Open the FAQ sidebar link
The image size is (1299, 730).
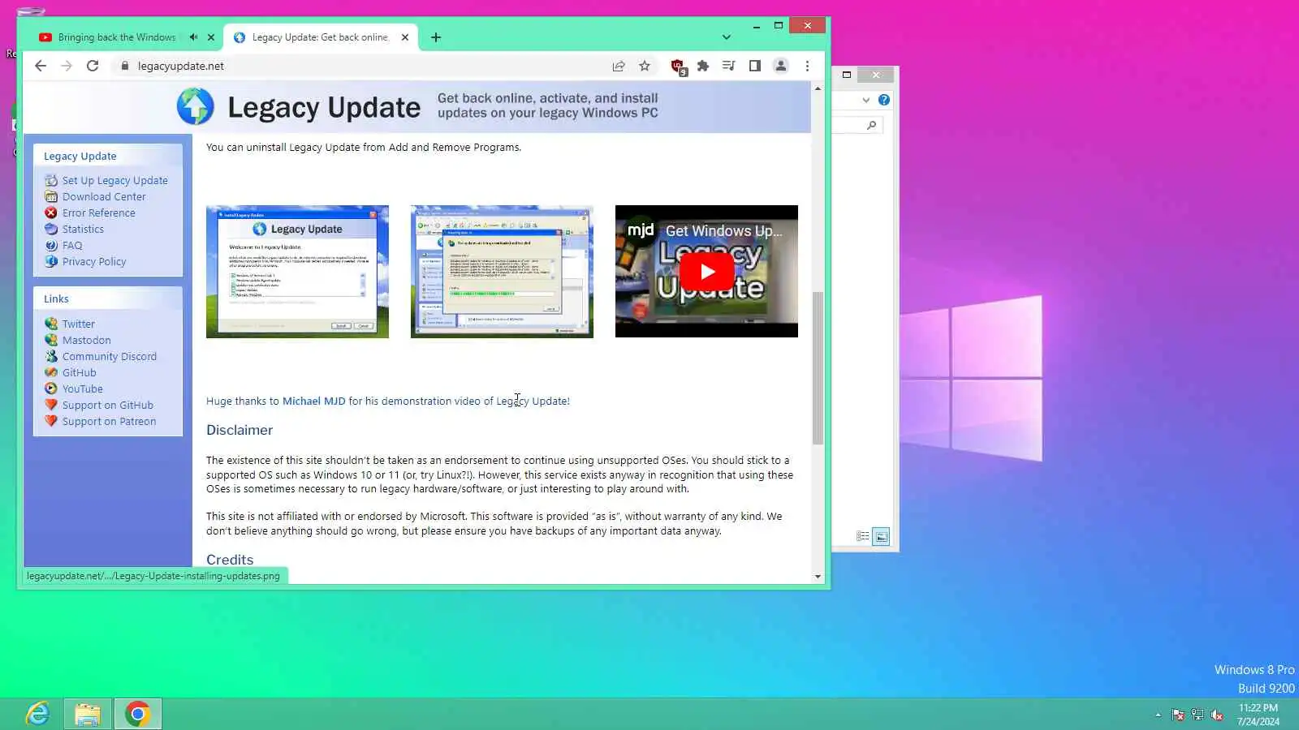click(71, 246)
